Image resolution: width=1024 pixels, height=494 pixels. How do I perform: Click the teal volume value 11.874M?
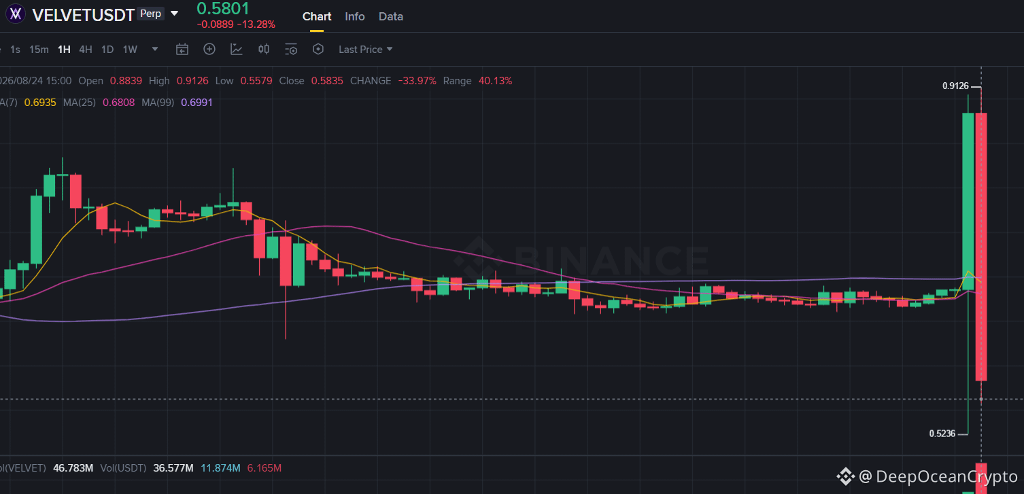point(220,468)
